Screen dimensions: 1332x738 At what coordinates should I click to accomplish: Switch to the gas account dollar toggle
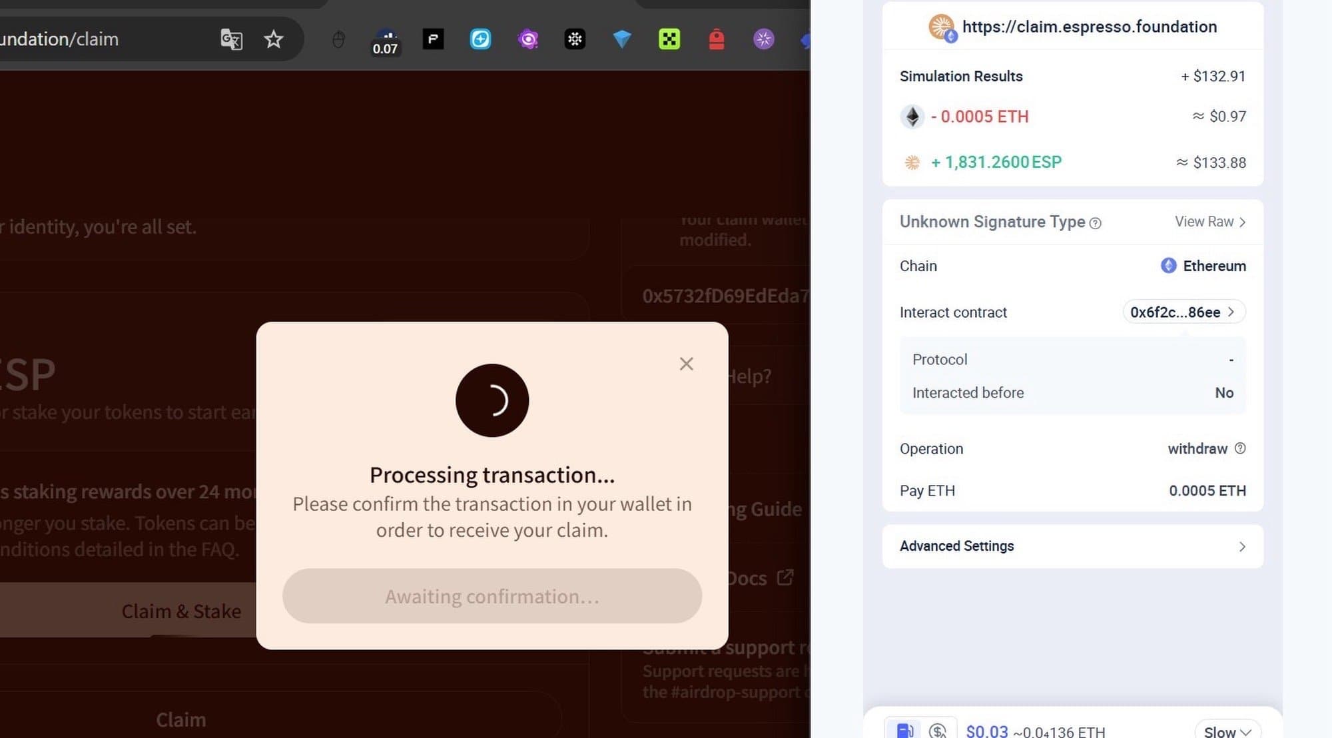[938, 730]
